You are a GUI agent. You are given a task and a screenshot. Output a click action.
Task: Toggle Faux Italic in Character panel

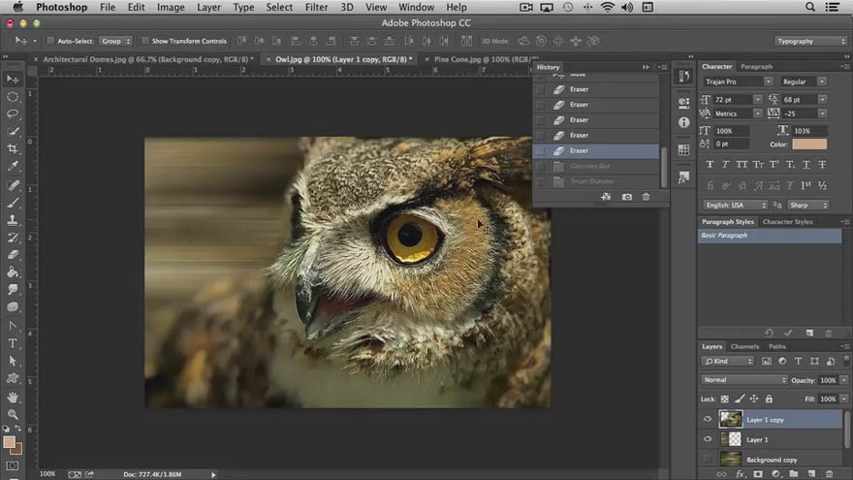click(725, 164)
